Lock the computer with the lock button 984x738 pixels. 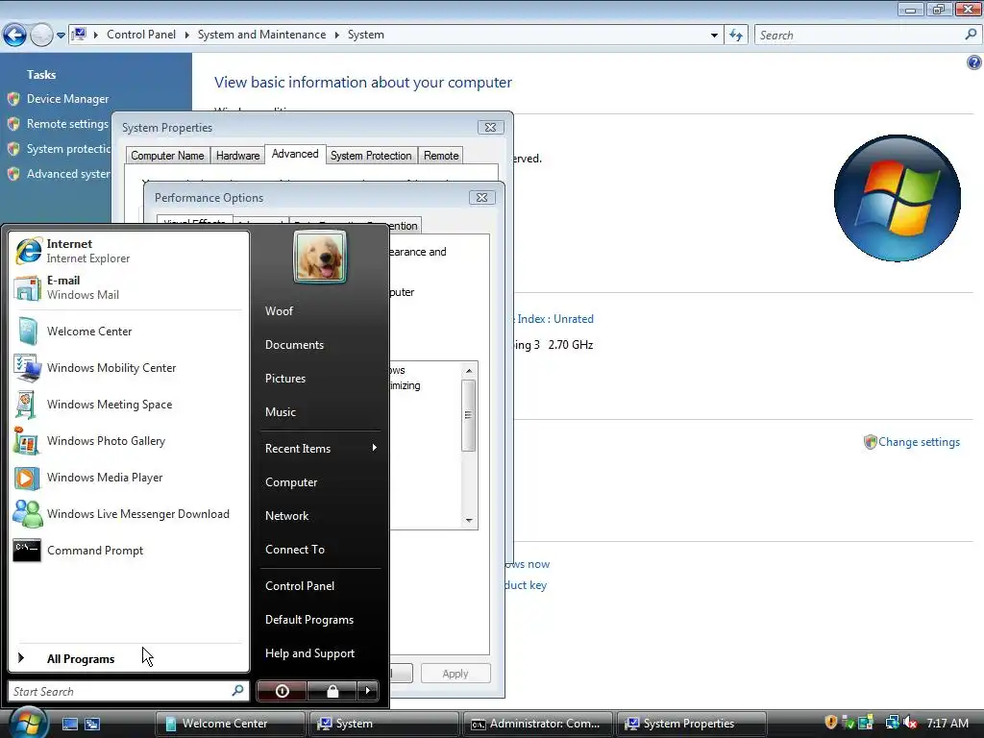pyautogui.click(x=332, y=691)
